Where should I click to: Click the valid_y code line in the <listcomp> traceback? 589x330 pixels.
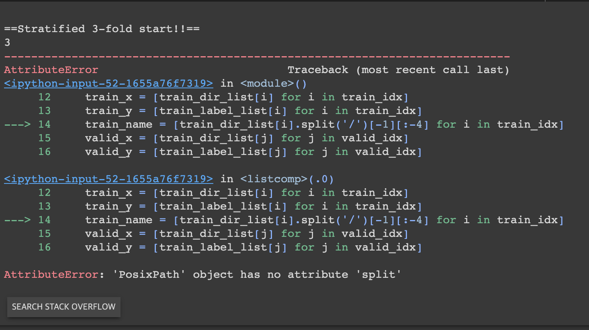(x=253, y=247)
